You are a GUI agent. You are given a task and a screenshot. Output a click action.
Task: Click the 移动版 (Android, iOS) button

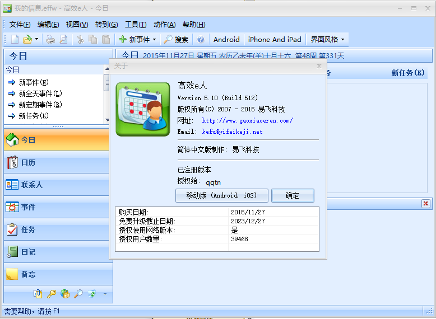click(221, 195)
